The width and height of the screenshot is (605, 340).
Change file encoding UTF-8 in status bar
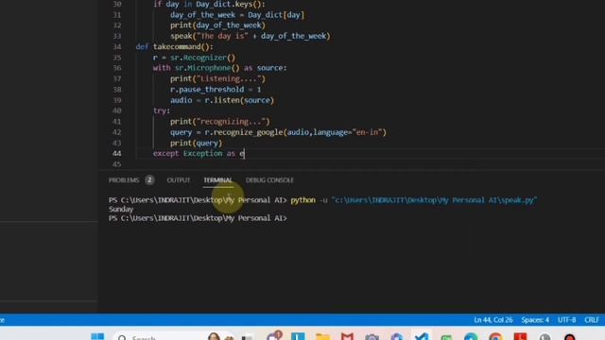pyautogui.click(x=566, y=320)
